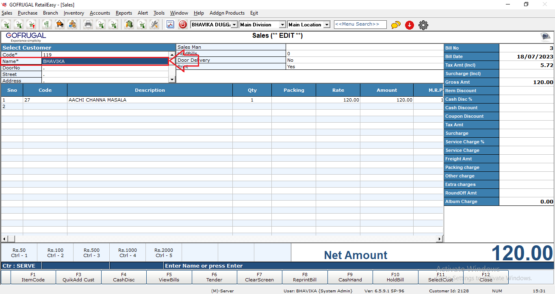
Task: Open the Reports menu
Action: coord(124,13)
